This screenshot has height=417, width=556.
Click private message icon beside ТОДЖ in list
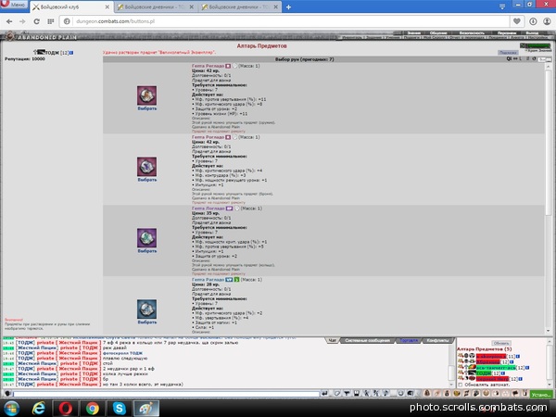pos(461,373)
